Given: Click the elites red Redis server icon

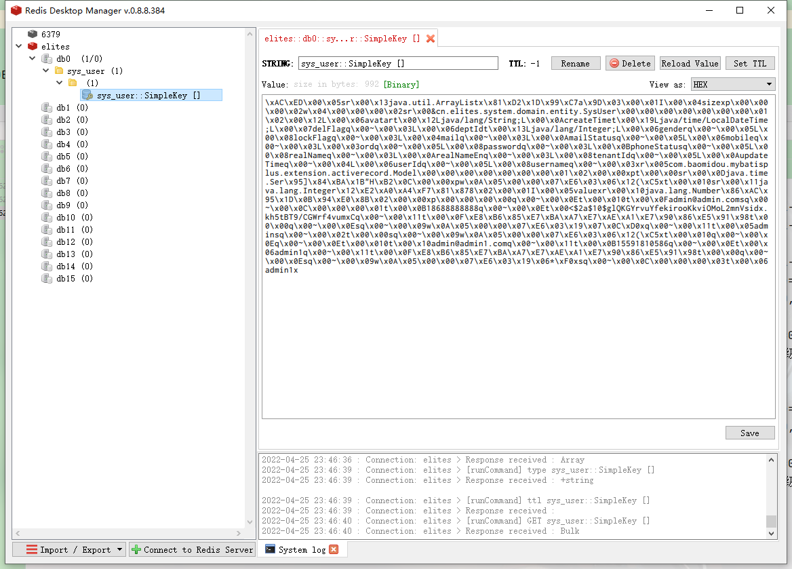Looking at the screenshot, I should [33, 46].
